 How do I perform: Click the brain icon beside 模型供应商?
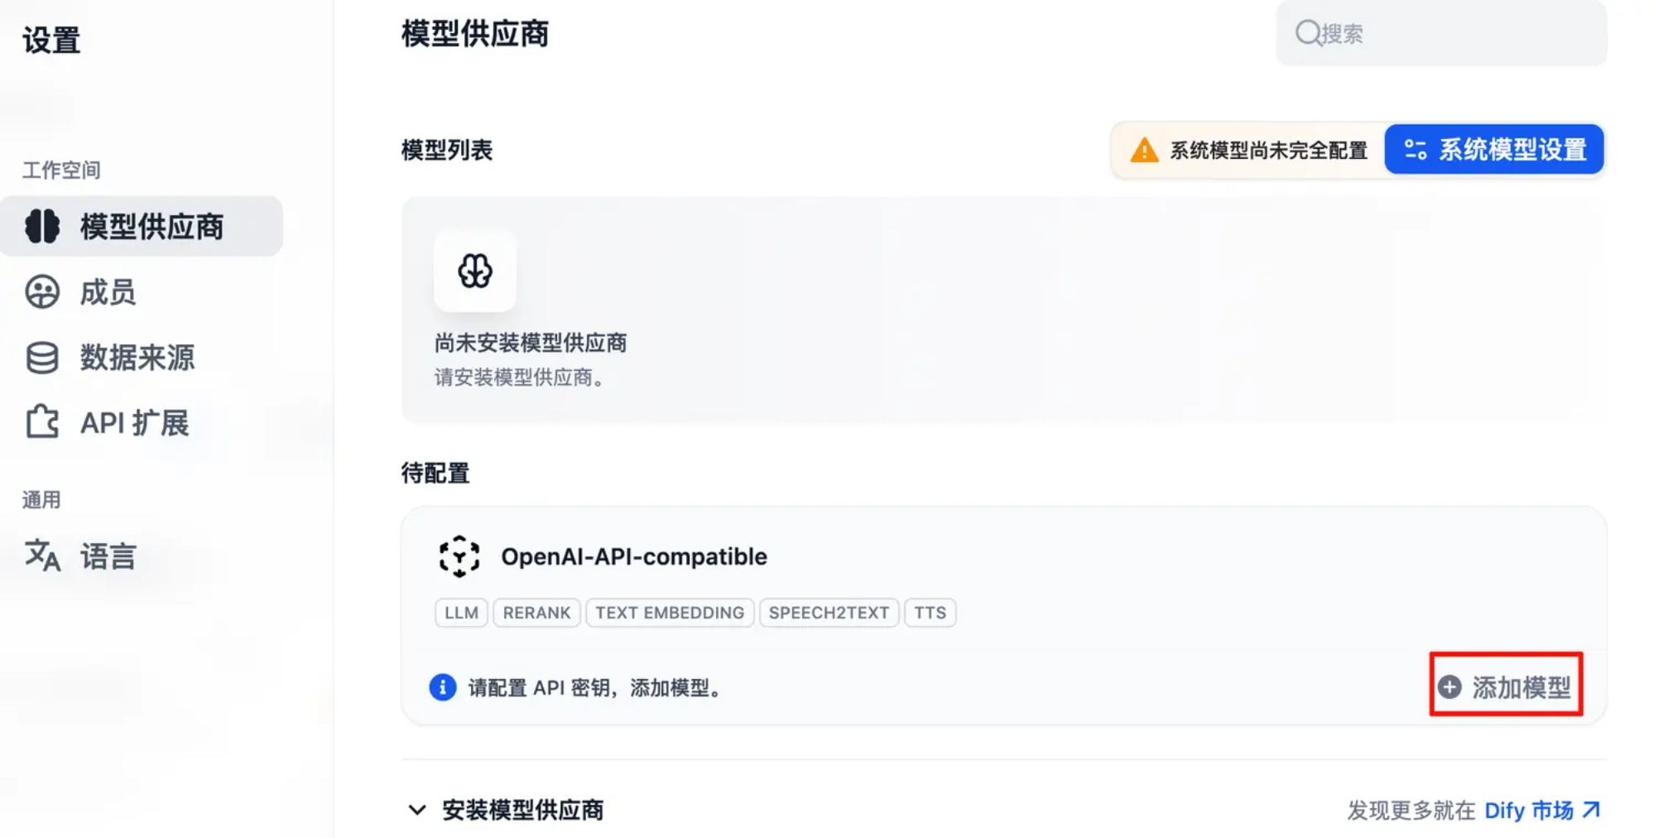(x=42, y=226)
